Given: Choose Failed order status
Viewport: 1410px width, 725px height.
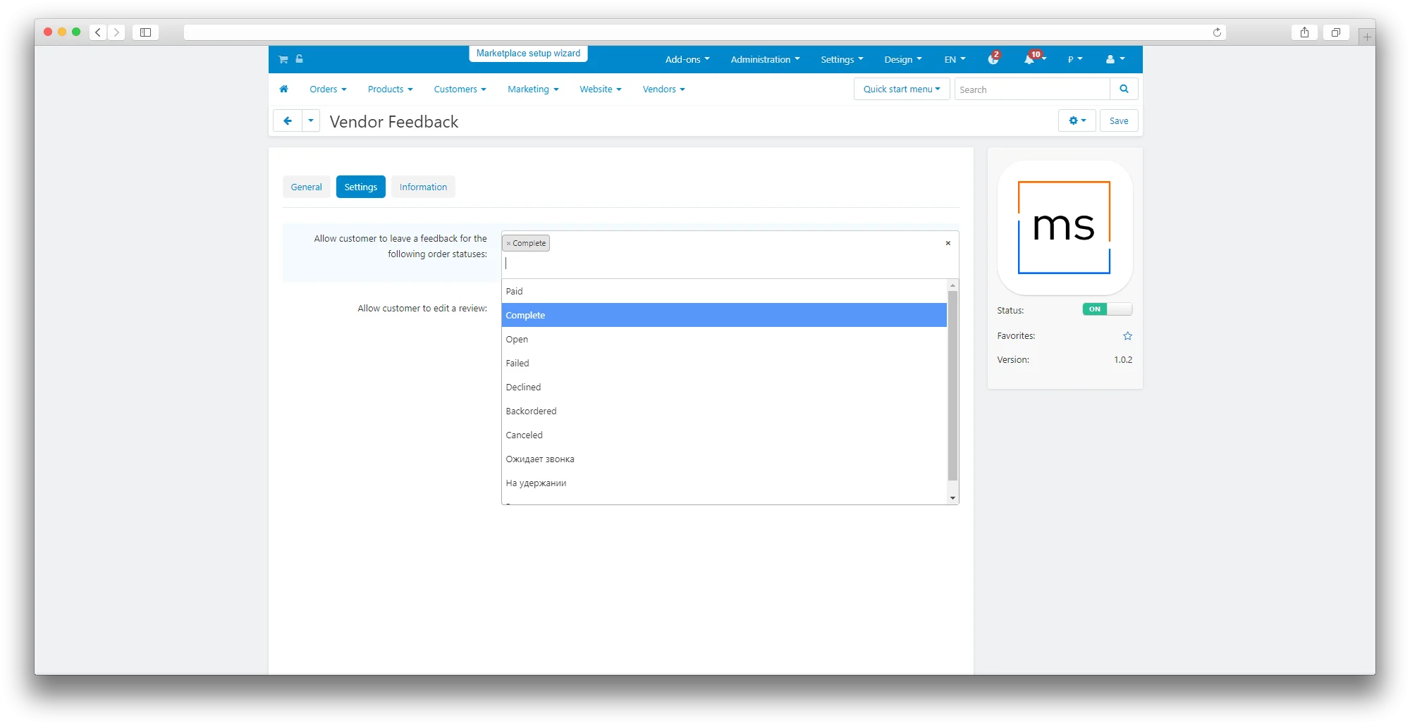Looking at the screenshot, I should point(724,363).
